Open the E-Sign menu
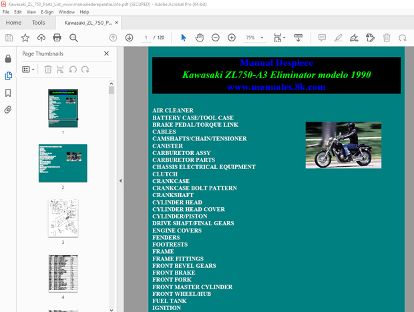Screen dimensions: 414x312 click(47, 12)
